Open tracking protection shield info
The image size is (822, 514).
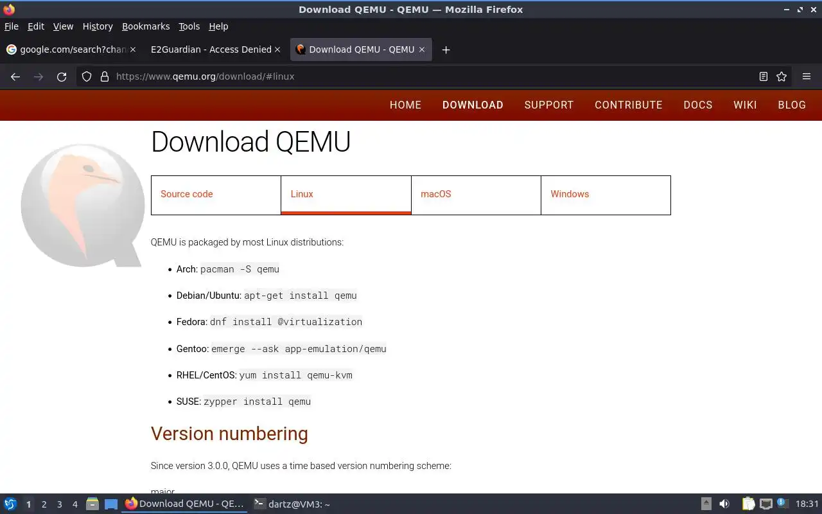click(87, 76)
